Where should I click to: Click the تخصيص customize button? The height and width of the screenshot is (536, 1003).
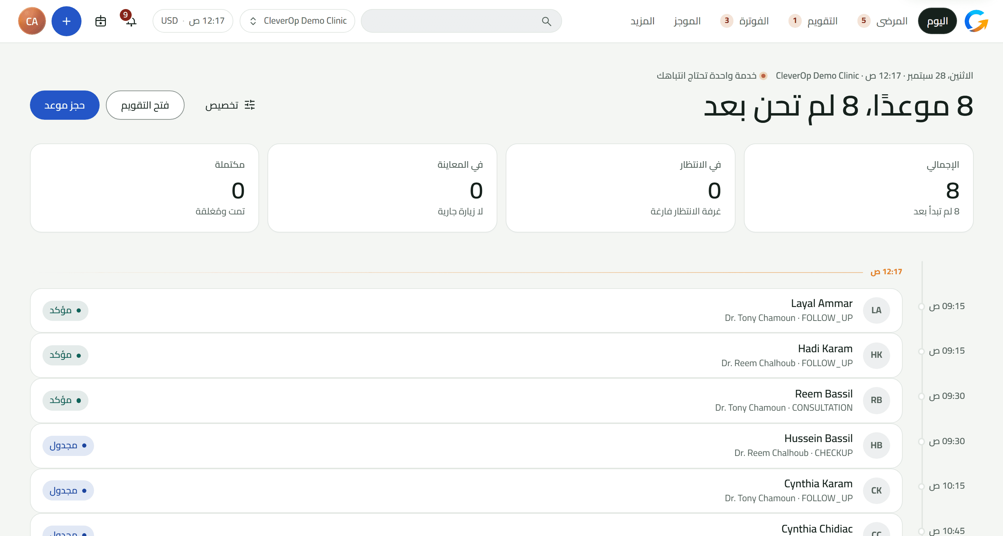click(230, 105)
